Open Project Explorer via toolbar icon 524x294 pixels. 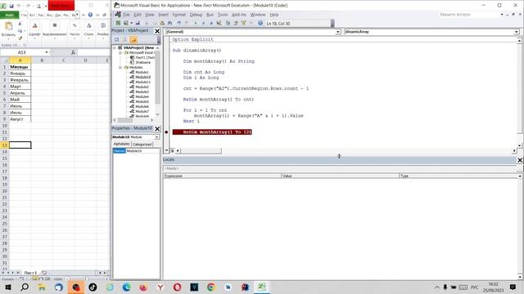click(x=228, y=23)
